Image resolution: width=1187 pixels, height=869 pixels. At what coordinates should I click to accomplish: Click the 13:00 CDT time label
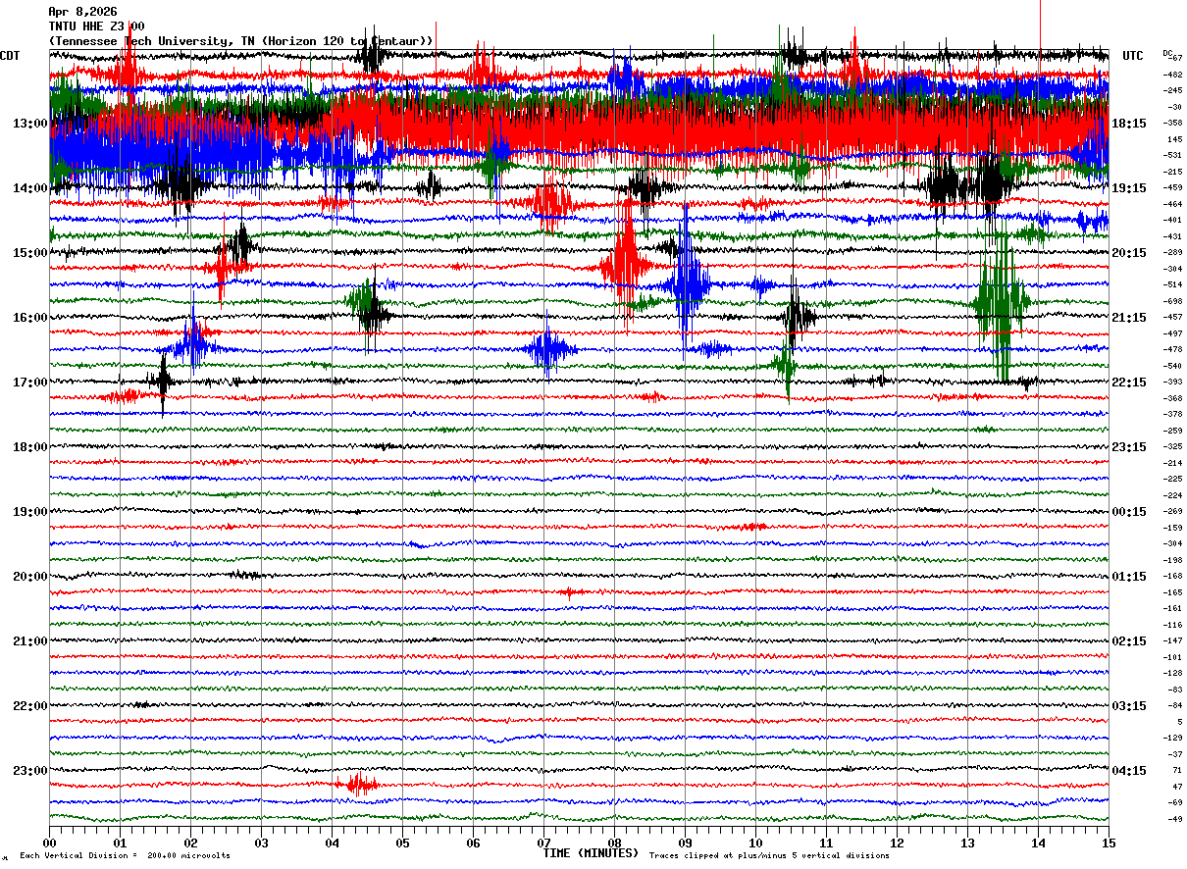[x=29, y=124]
